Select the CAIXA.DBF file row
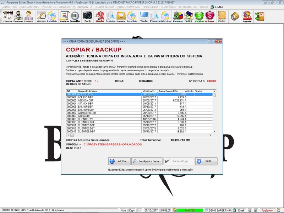284x213 pixels. [139, 116]
